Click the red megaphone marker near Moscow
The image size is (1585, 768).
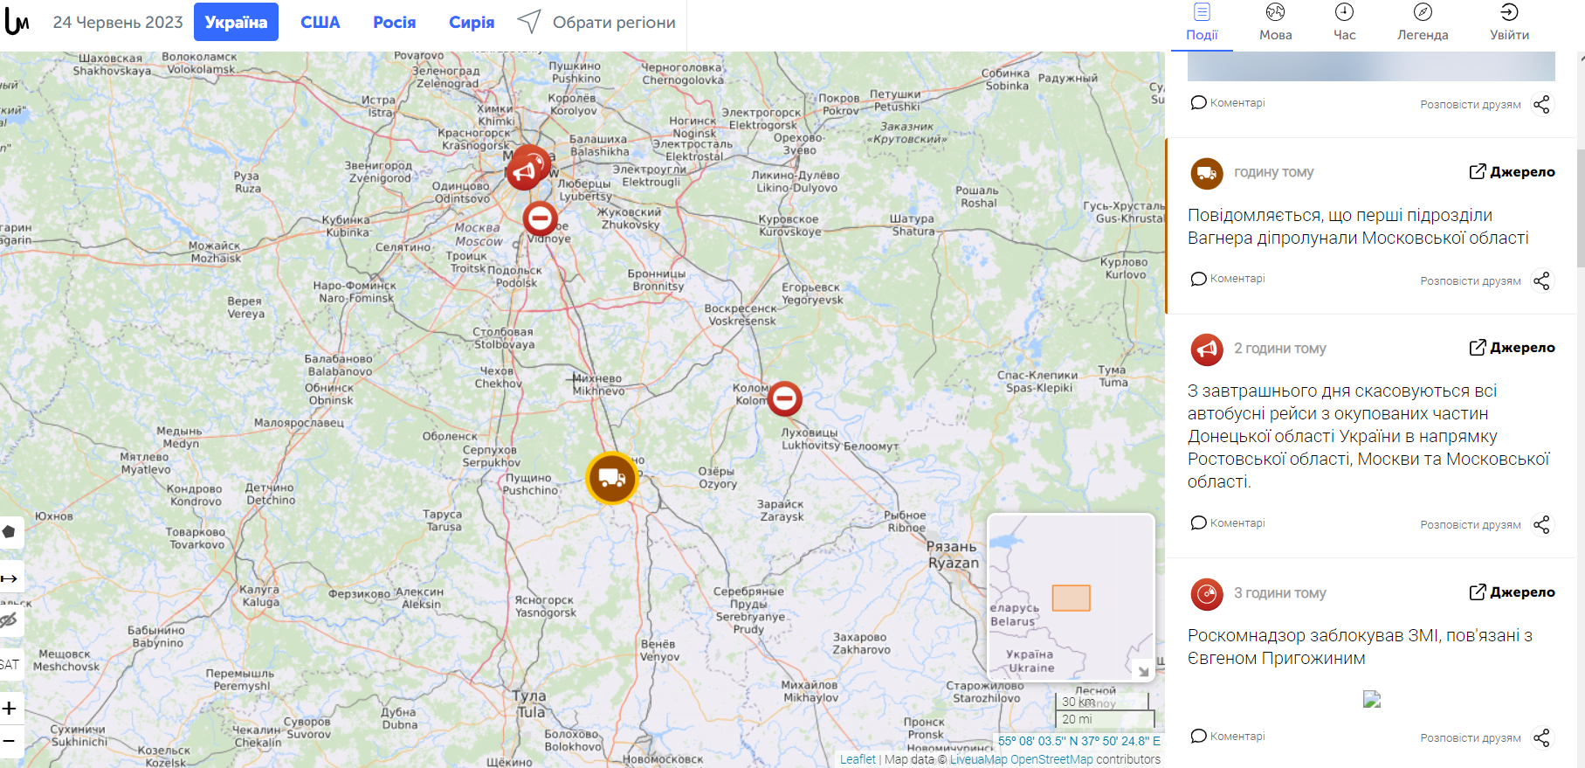(x=524, y=172)
